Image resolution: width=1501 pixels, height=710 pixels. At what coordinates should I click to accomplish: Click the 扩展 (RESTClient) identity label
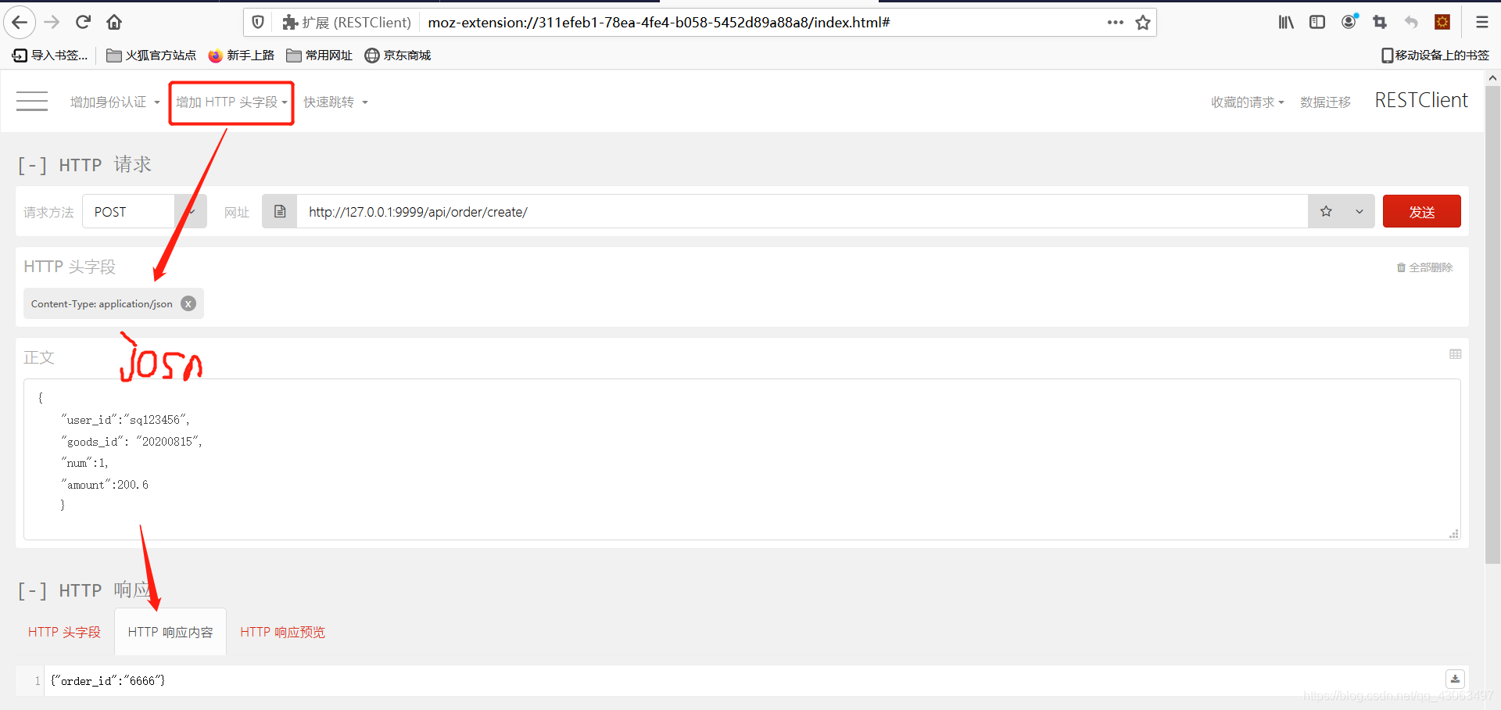347,23
